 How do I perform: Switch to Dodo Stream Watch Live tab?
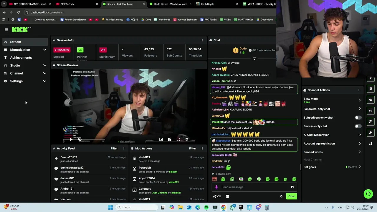coord(170,4)
